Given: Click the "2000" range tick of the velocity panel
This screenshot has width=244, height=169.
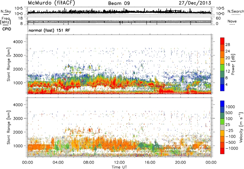Looking at the screenshot, I should [18, 132].
